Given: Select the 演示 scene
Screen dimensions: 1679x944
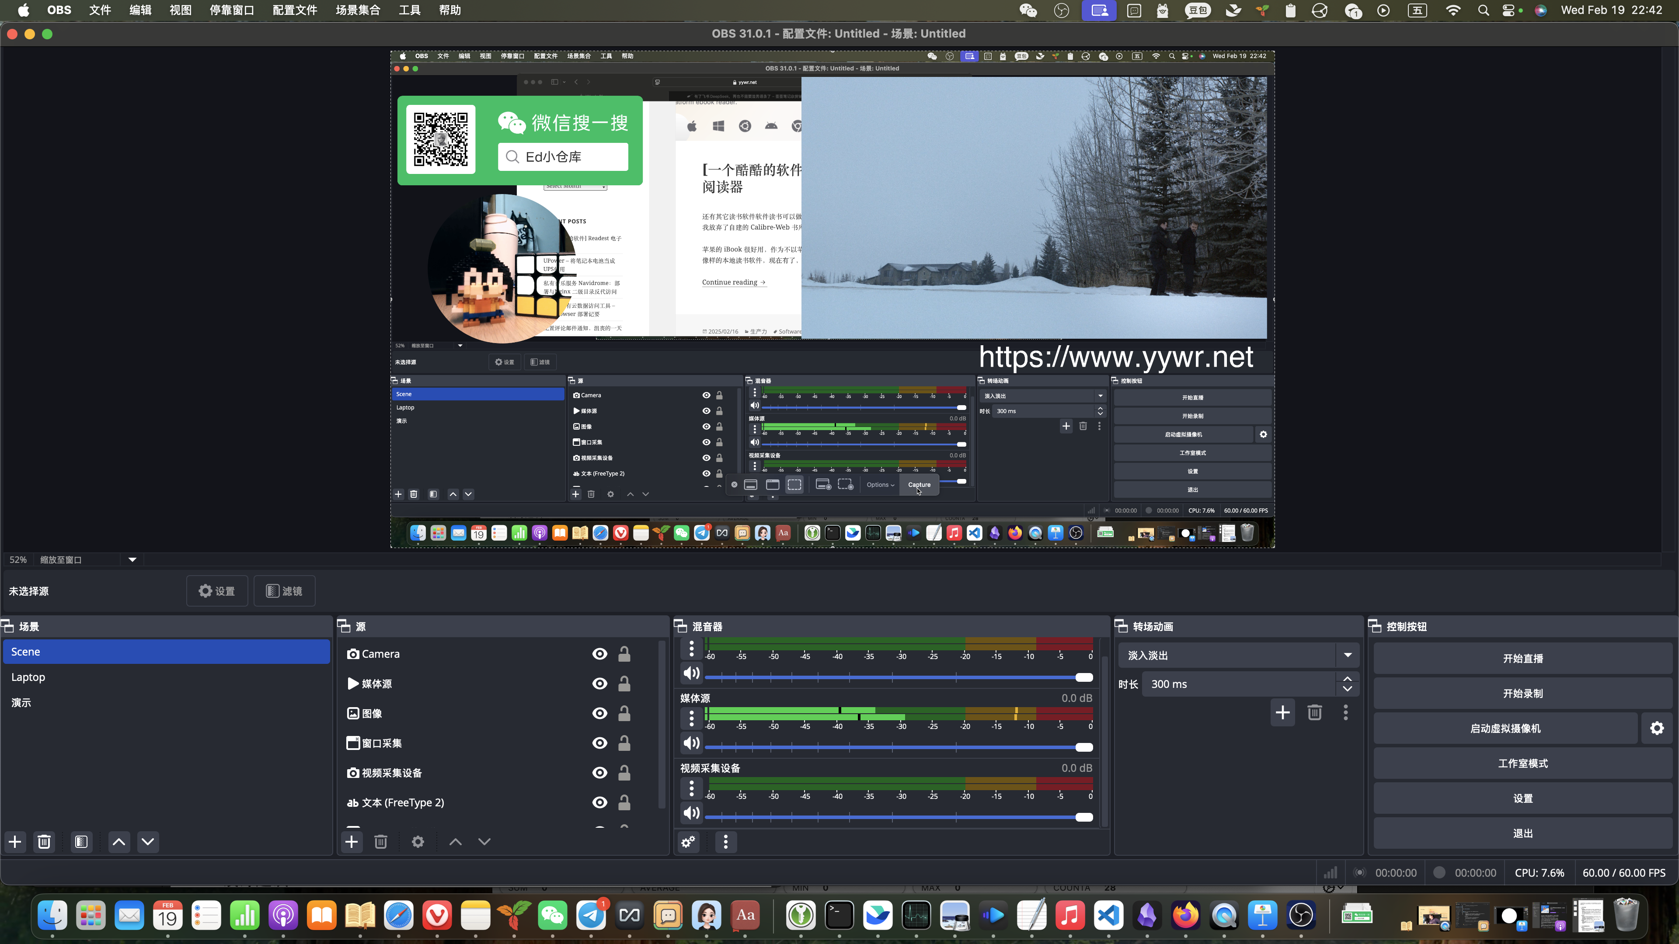Looking at the screenshot, I should point(167,702).
